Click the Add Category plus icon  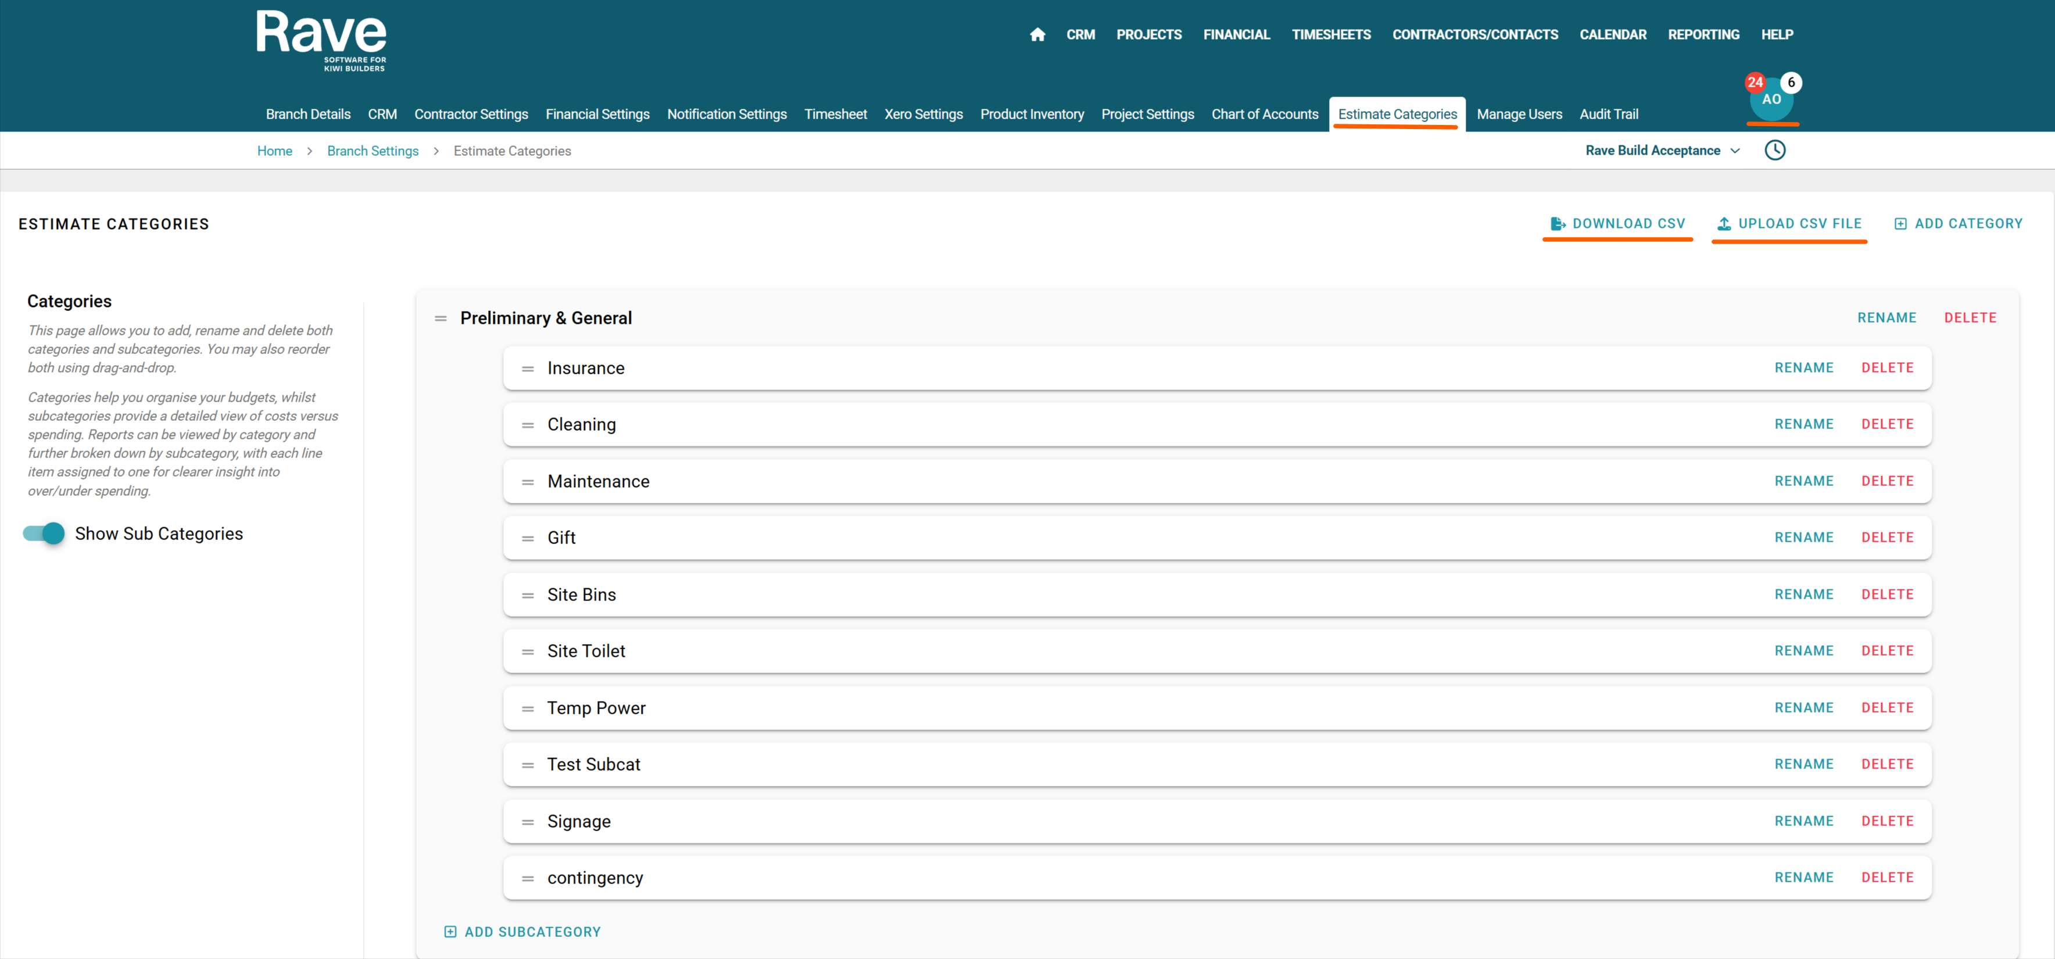click(1900, 224)
